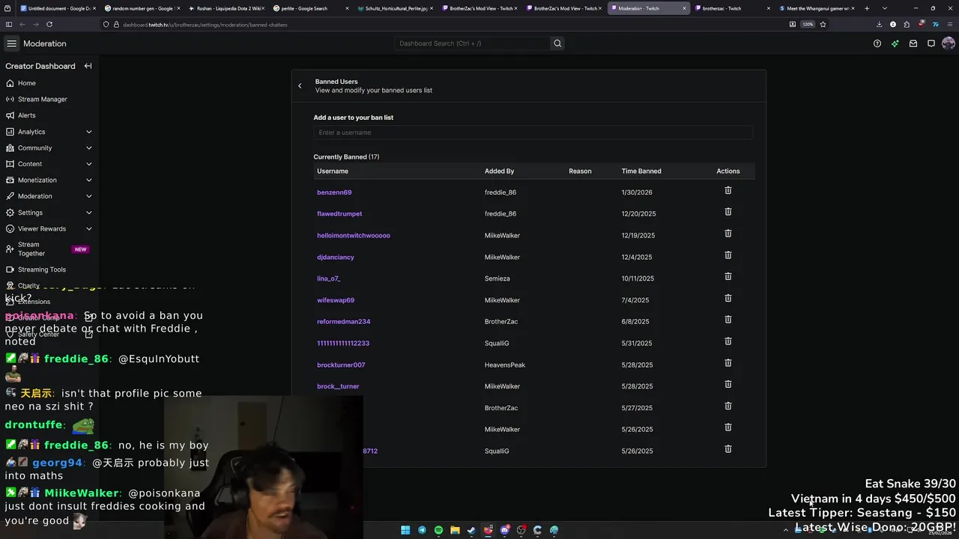Expand the Viewer Rewards section
Image resolution: width=959 pixels, height=539 pixels.
coord(49,229)
